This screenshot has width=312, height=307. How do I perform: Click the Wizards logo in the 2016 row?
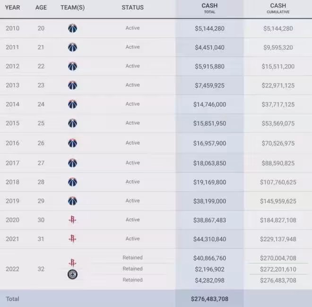72,143
